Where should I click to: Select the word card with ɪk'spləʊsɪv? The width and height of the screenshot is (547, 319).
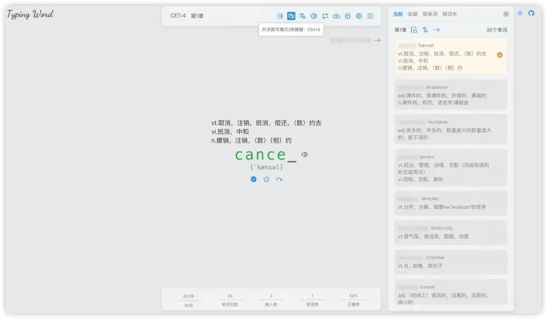[451, 95]
